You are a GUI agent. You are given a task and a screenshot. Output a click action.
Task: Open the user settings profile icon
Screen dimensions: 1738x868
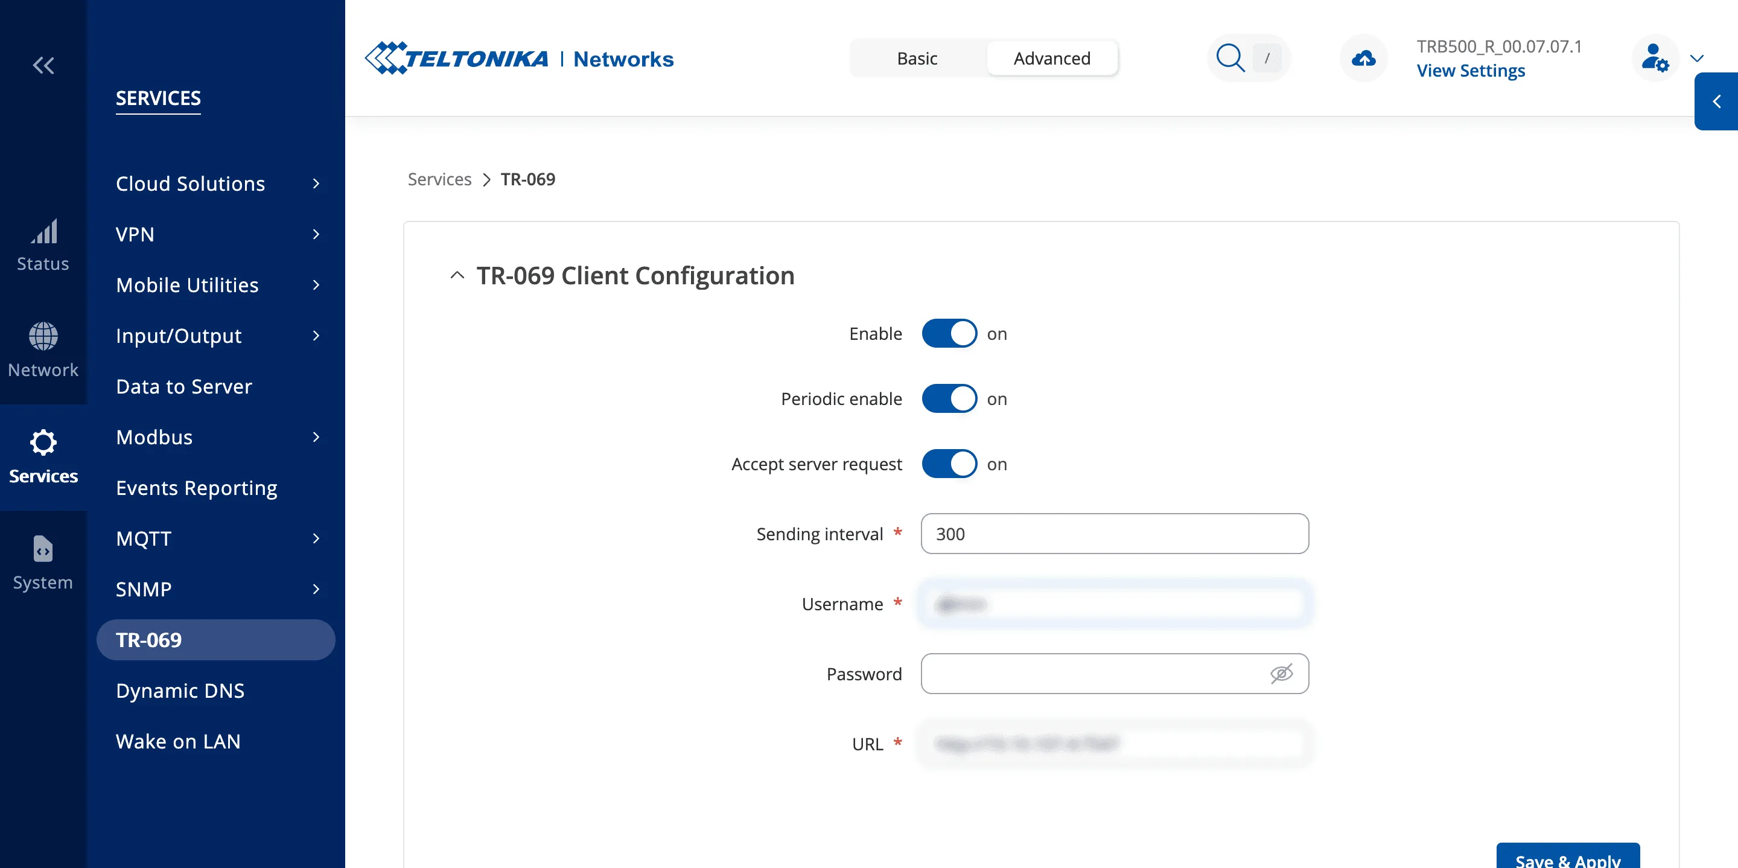(1655, 59)
